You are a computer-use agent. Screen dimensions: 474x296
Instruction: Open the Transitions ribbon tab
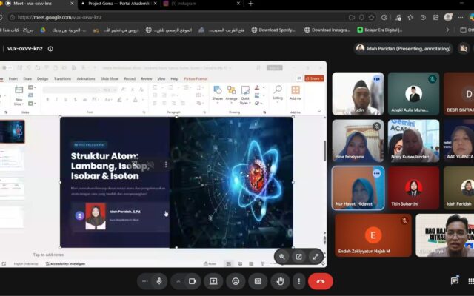click(x=62, y=79)
